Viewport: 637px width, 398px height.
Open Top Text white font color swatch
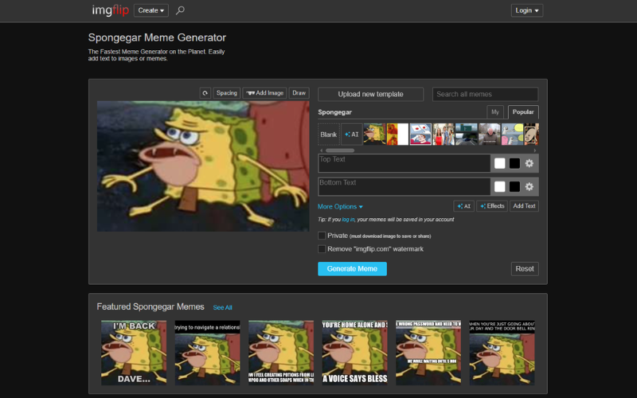[500, 163]
